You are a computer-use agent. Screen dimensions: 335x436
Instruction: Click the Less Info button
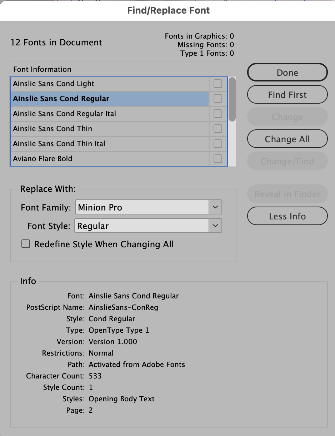tap(287, 216)
